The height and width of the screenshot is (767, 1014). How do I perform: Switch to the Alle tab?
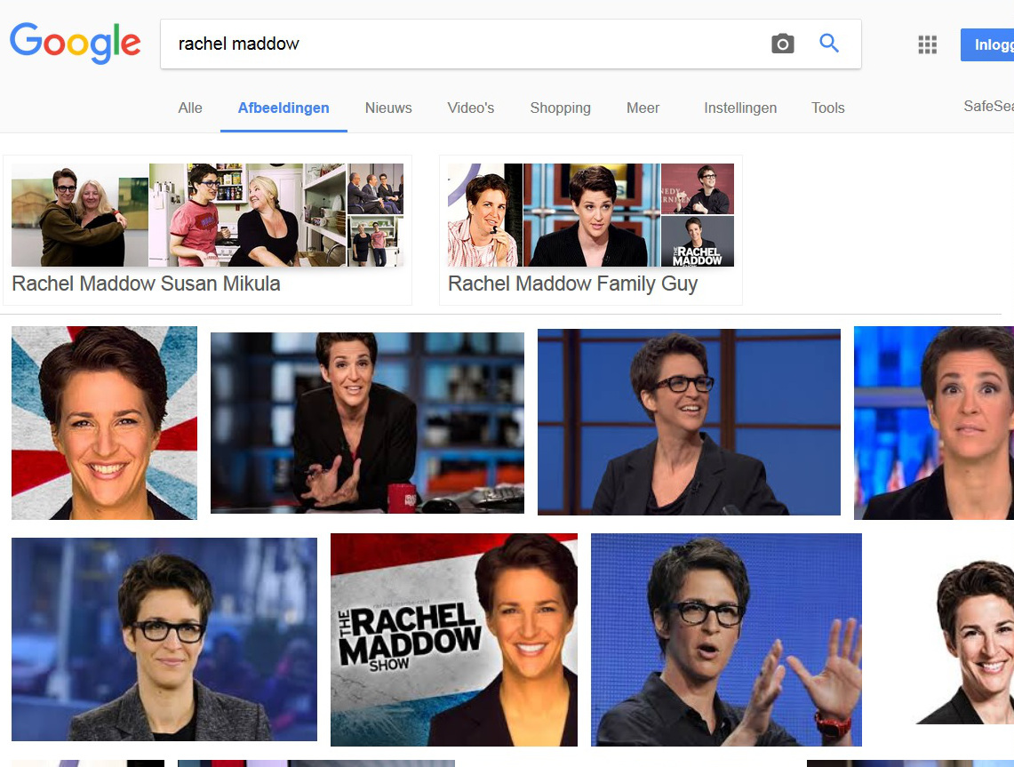(x=190, y=108)
